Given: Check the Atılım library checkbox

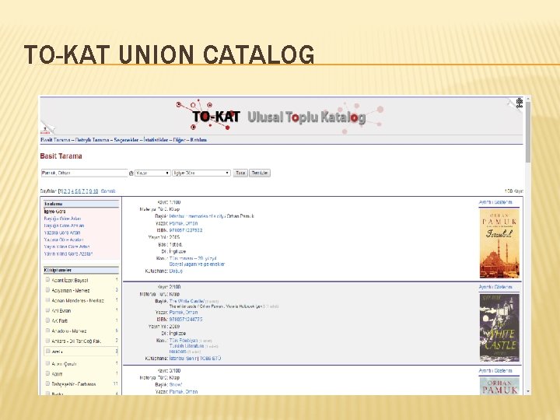Looking at the screenshot, I should (47, 373).
